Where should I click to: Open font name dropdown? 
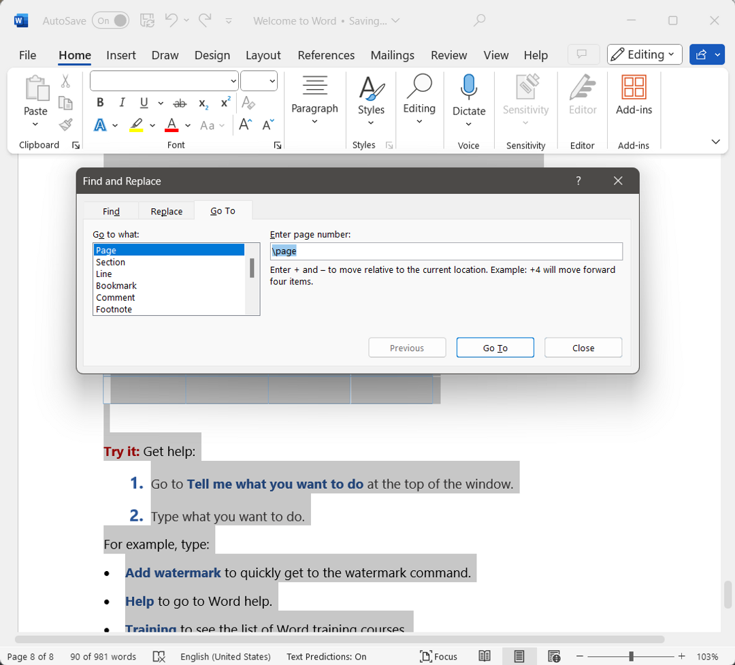pyautogui.click(x=233, y=81)
